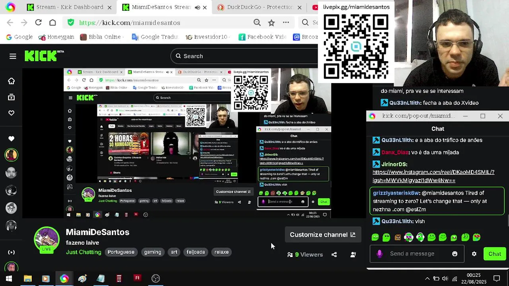Close the DuckDuckGo tab
The width and height of the screenshot is (509, 286).
click(299, 7)
